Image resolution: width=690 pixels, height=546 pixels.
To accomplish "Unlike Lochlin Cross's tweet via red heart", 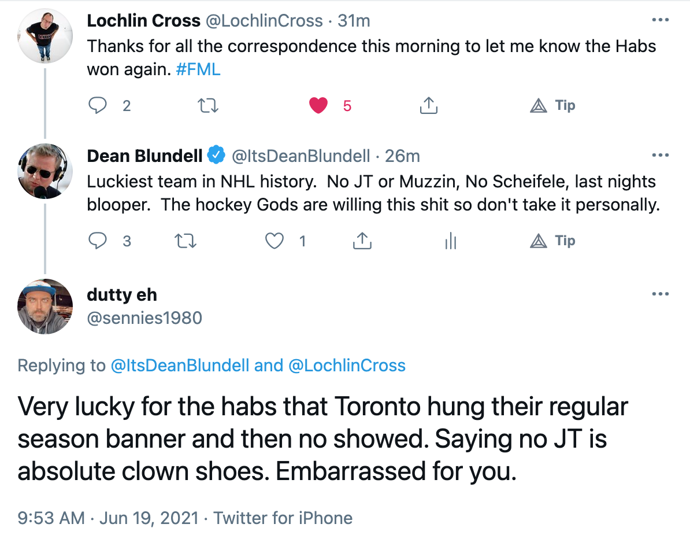I will click(318, 106).
